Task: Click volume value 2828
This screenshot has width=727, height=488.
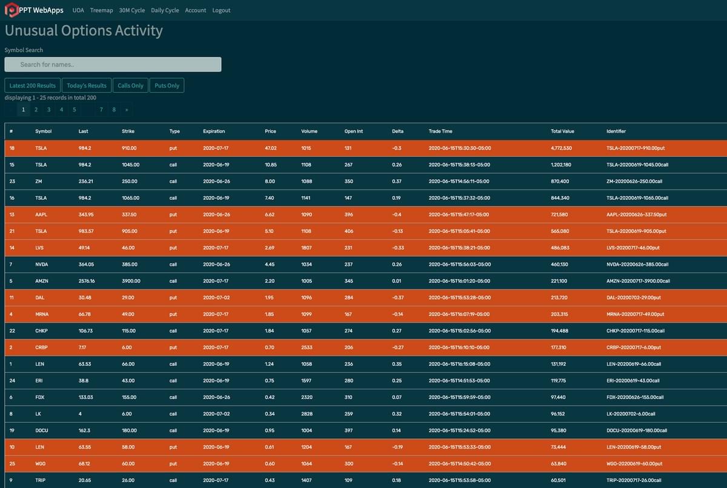Action: (307, 414)
